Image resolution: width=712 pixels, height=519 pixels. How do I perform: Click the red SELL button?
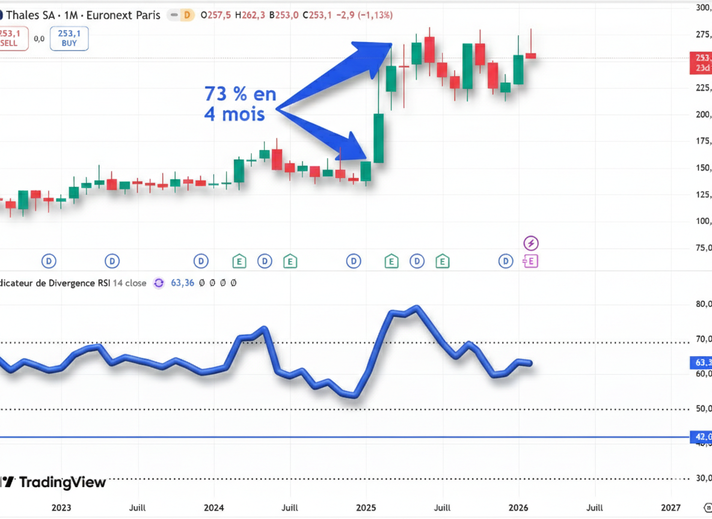[12, 38]
